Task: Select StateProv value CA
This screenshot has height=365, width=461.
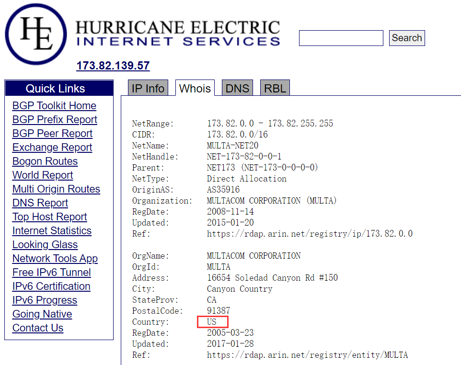Action: click(x=212, y=300)
